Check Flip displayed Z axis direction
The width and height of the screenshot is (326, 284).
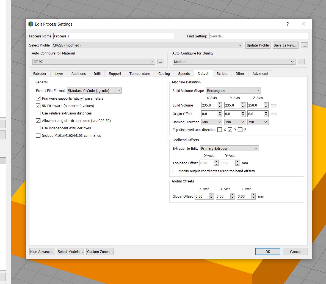click(x=240, y=130)
